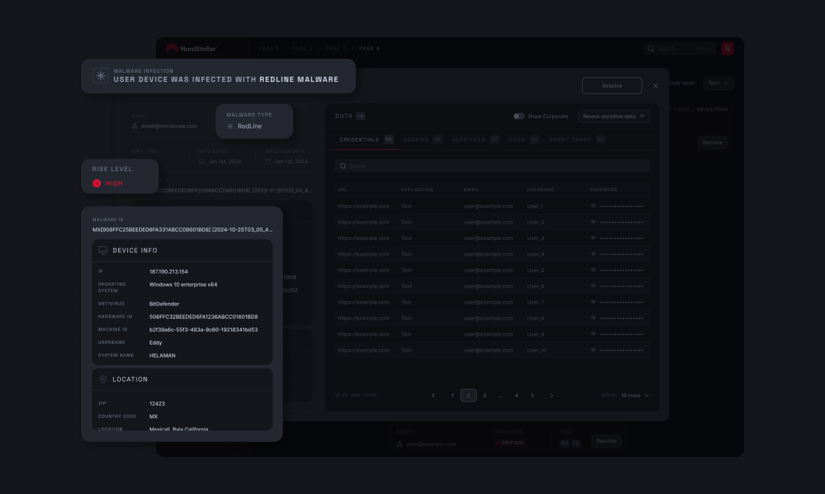Open the Sort dropdown
This screenshot has height=494, width=825.
click(719, 83)
